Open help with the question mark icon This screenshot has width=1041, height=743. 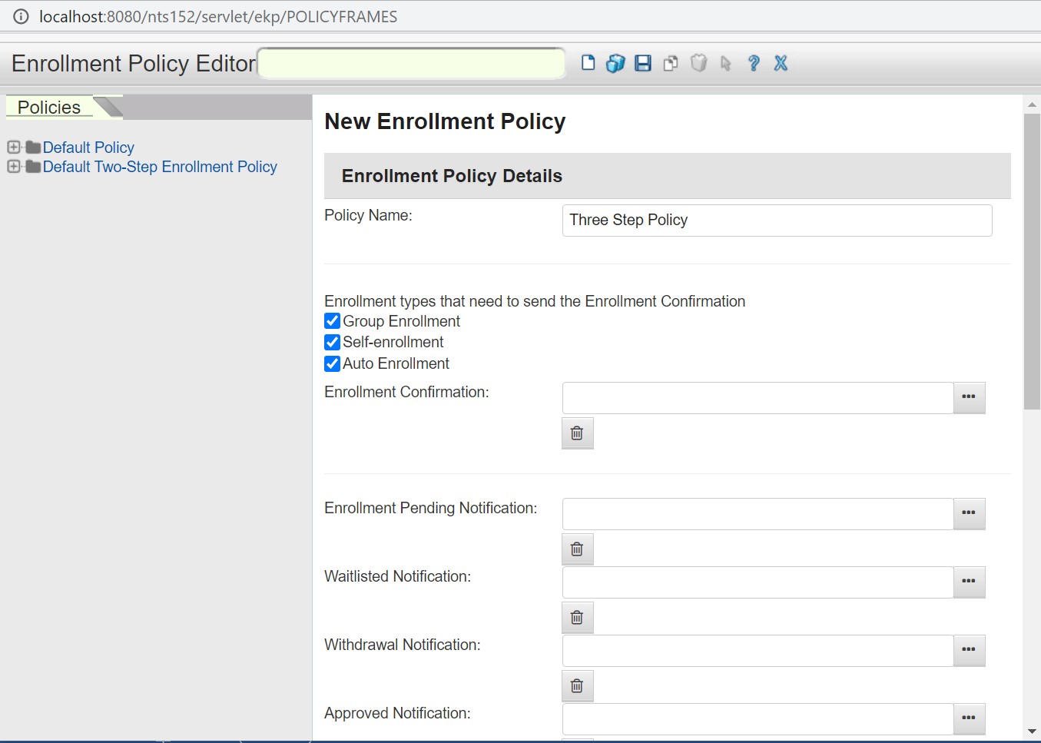pos(754,63)
